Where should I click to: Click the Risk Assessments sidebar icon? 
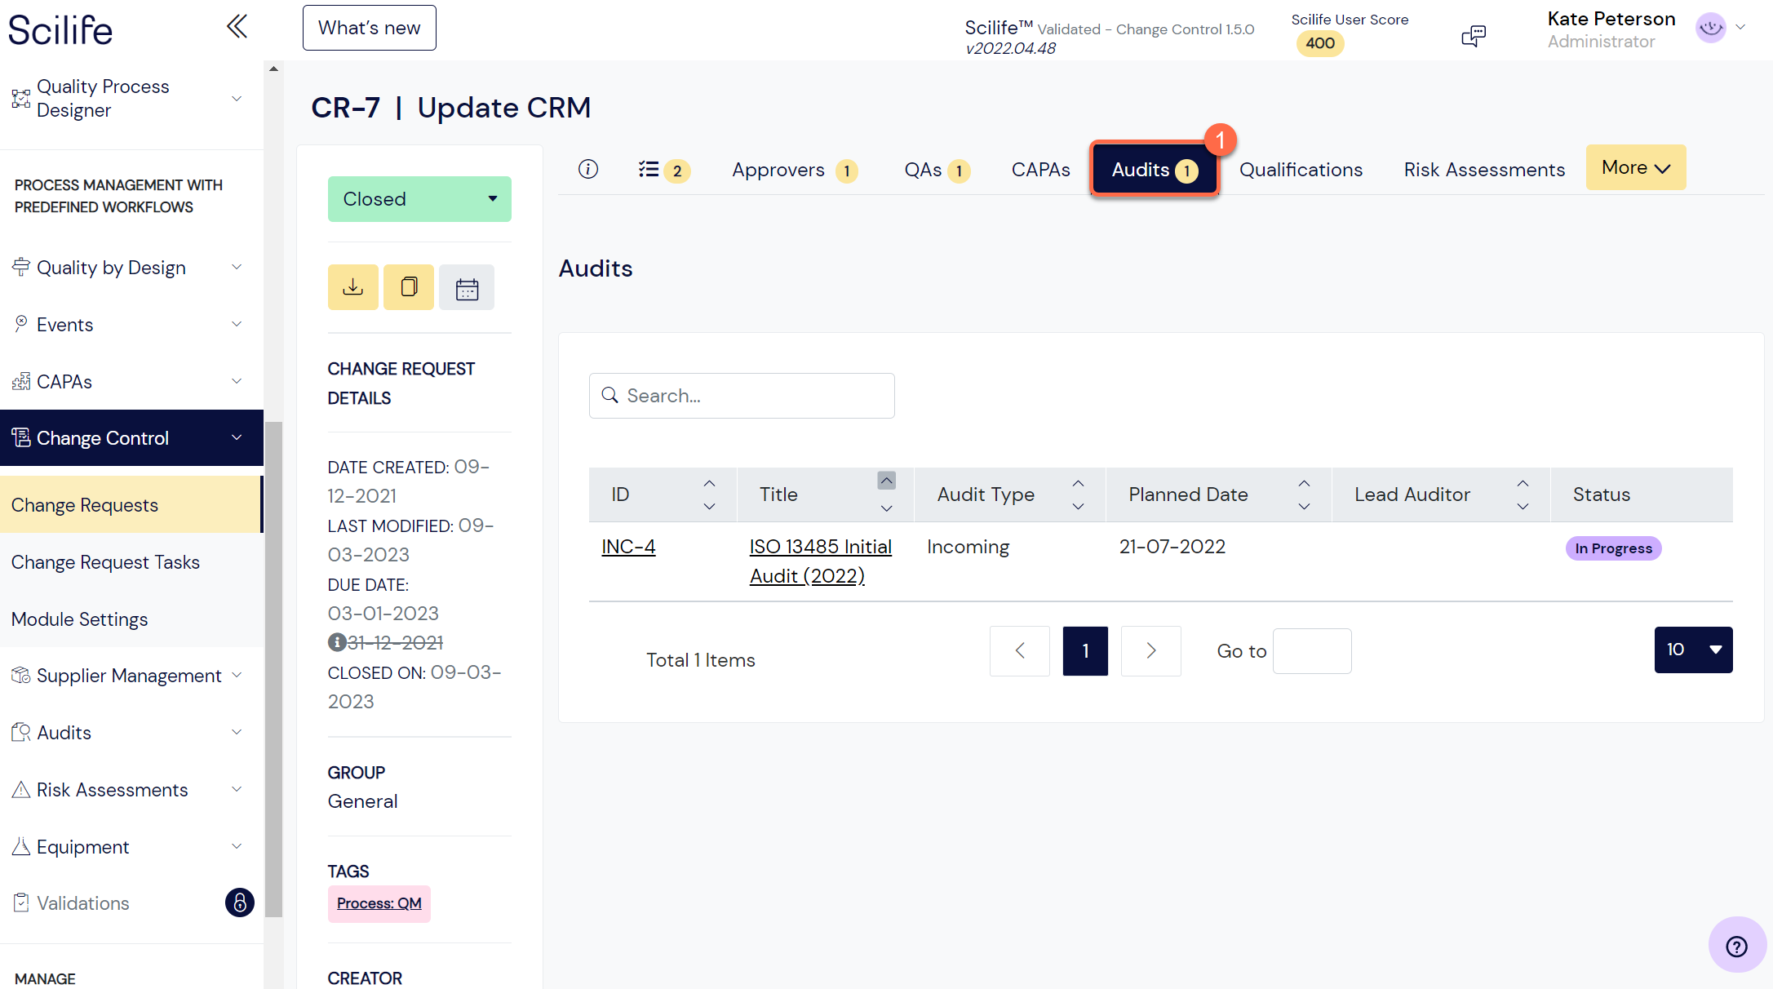21,789
